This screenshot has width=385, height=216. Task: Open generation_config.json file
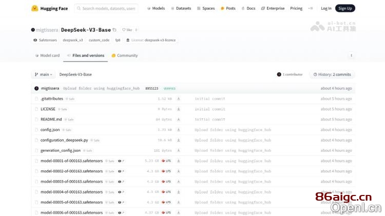[61, 150]
